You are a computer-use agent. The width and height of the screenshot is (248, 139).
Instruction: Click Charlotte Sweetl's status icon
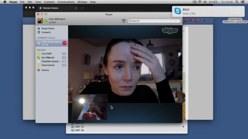click(38, 61)
